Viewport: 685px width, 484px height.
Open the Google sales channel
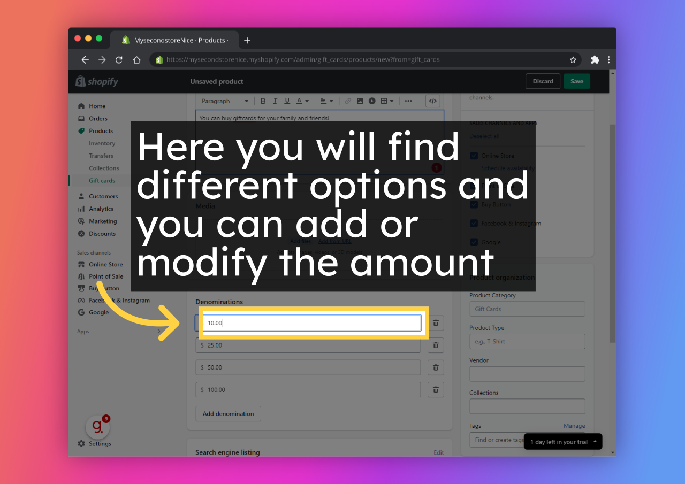tap(93, 312)
